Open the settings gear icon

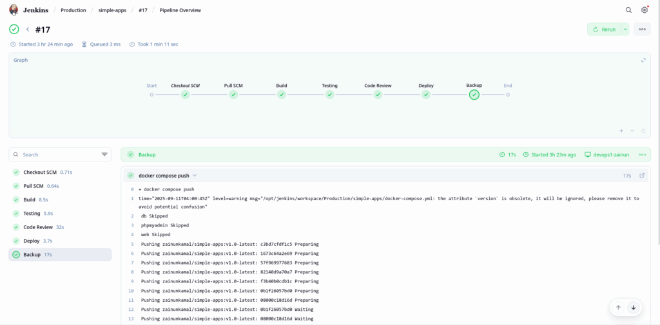(x=644, y=10)
